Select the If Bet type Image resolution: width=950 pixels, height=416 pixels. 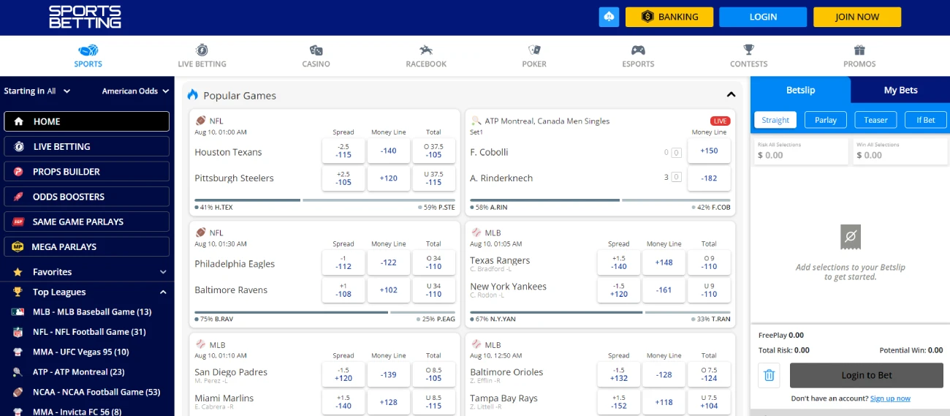(926, 120)
